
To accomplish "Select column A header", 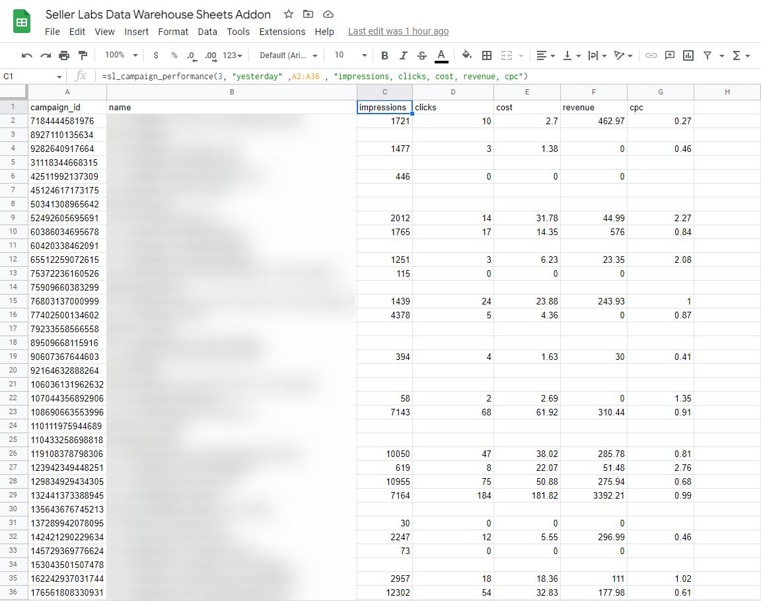I will 67,92.
